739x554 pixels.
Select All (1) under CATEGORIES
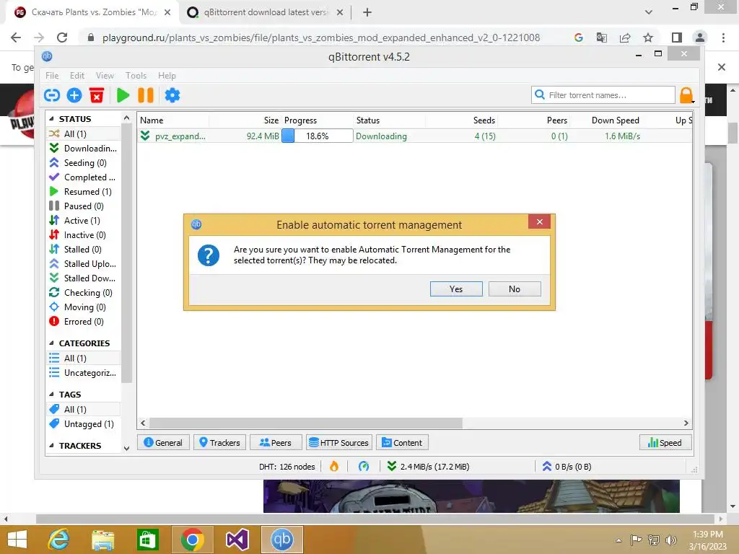tap(83, 359)
